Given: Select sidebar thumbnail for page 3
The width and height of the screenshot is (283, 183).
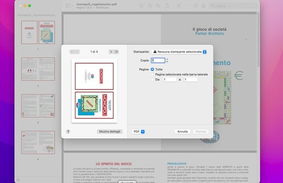Looking at the screenshot, I should [38, 106].
